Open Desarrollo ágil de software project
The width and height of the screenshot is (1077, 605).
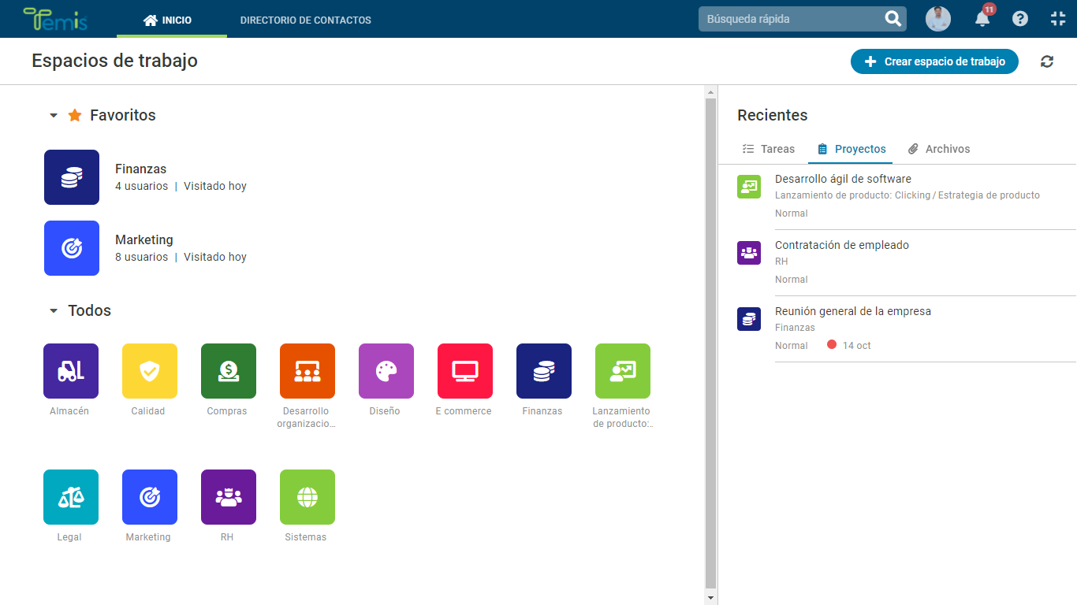click(x=843, y=179)
